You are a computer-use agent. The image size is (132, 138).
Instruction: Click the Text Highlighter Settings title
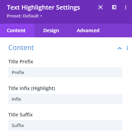point(44,8)
